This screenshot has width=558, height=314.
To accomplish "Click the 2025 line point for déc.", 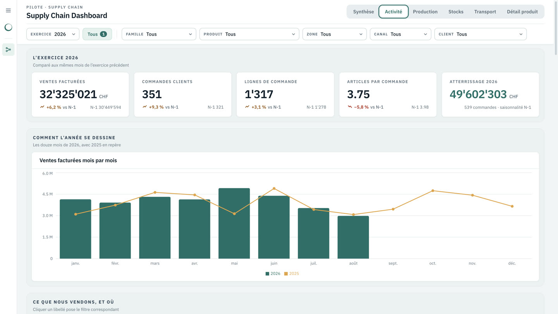I will coord(512,206).
